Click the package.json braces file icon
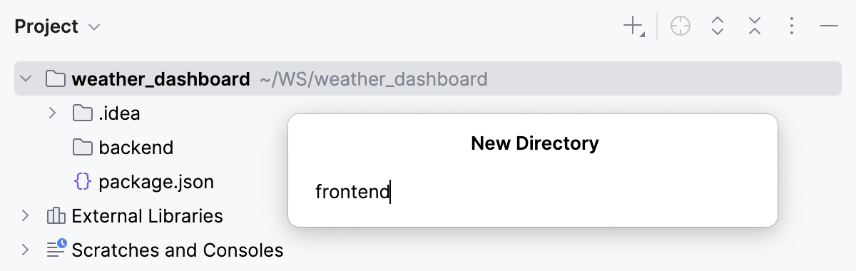856x271 pixels. click(83, 182)
